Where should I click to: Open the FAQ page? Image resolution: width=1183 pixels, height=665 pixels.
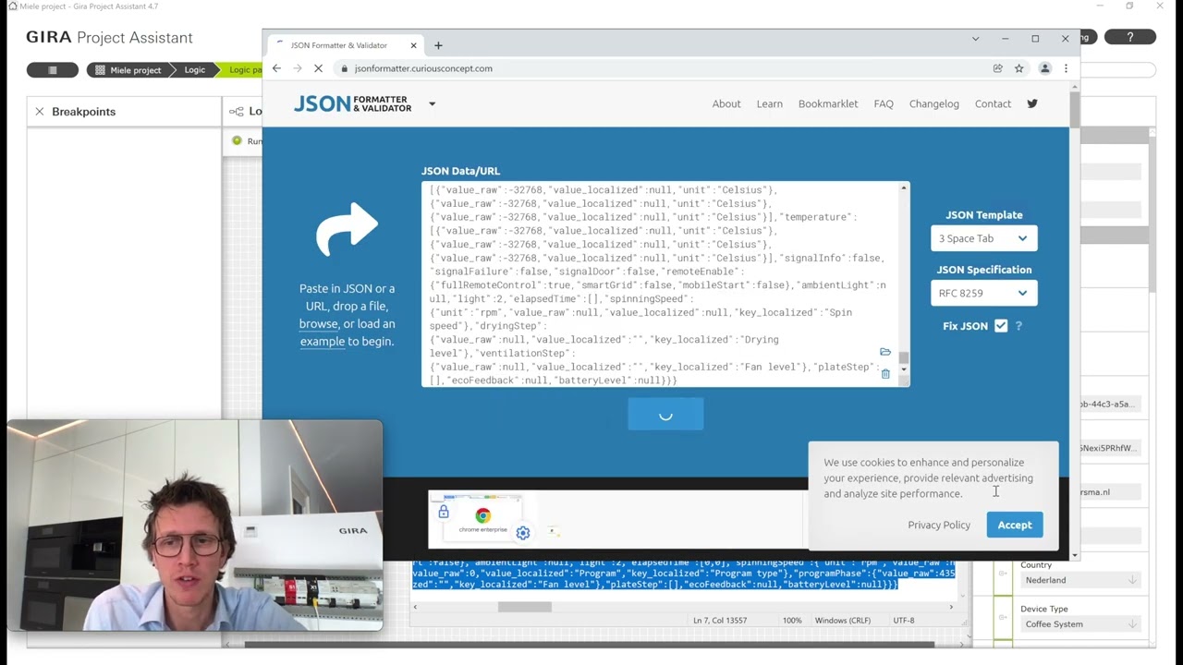(884, 103)
